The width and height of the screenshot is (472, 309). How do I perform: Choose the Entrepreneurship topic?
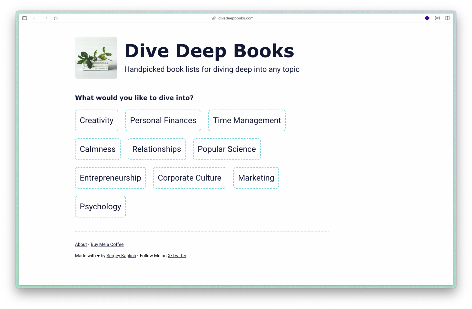pos(110,178)
